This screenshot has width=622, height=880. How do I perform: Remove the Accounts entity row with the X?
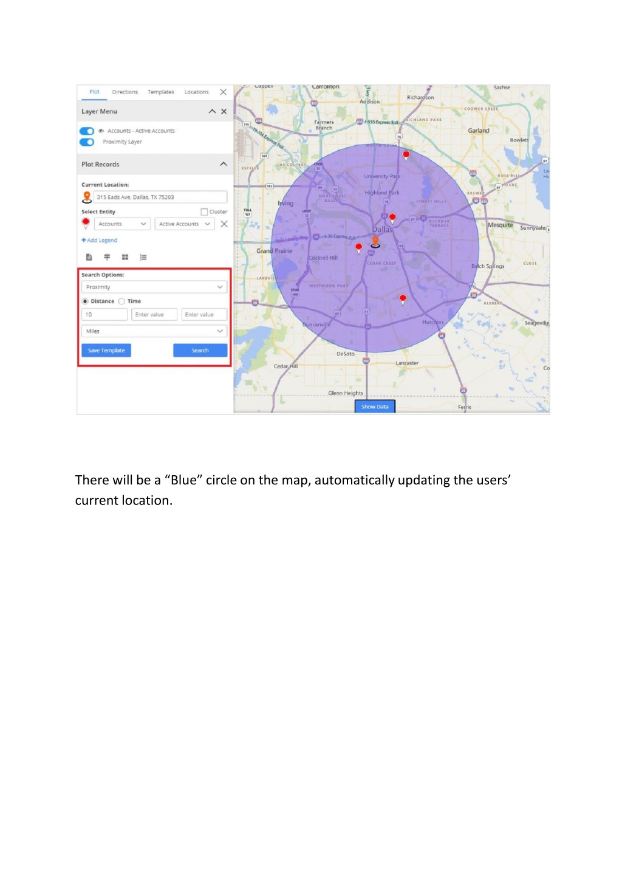(224, 224)
